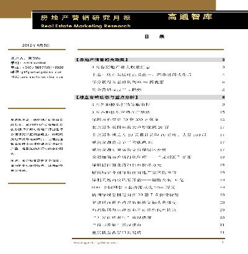Click the (010) telephone number line
Image resolution: width=248 pixels, height=254 pixels.
click(37, 68)
